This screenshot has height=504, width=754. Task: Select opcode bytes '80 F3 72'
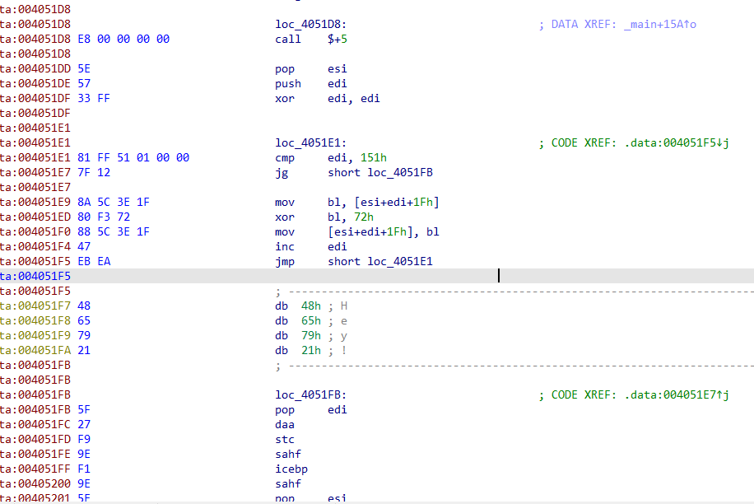tap(104, 217)
